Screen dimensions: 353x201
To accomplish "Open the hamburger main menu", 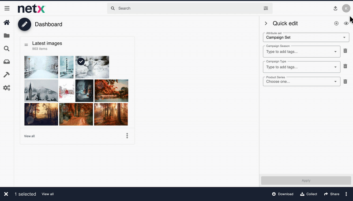I will coord(7,8).
